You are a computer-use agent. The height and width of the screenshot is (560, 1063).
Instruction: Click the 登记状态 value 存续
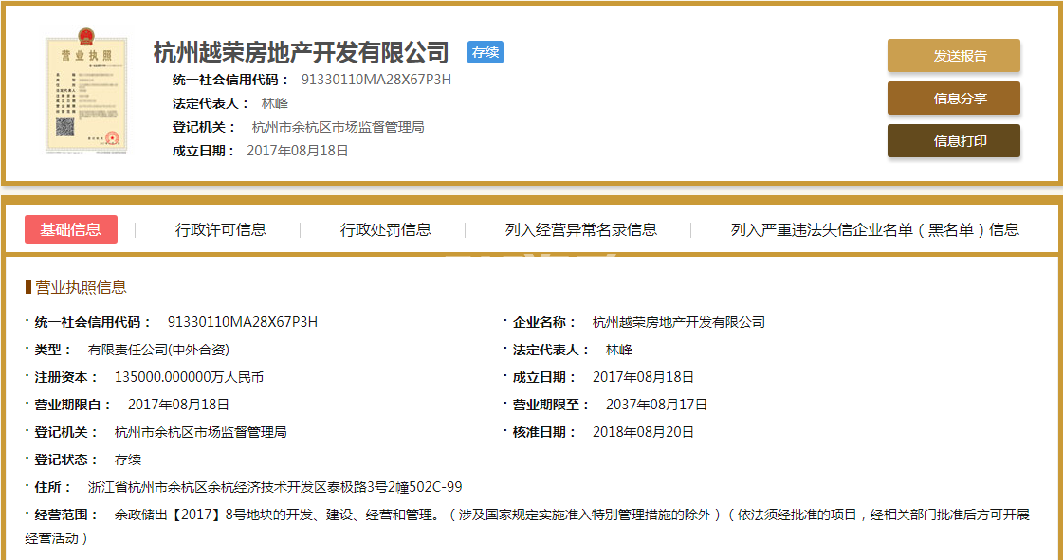point(128,460)
